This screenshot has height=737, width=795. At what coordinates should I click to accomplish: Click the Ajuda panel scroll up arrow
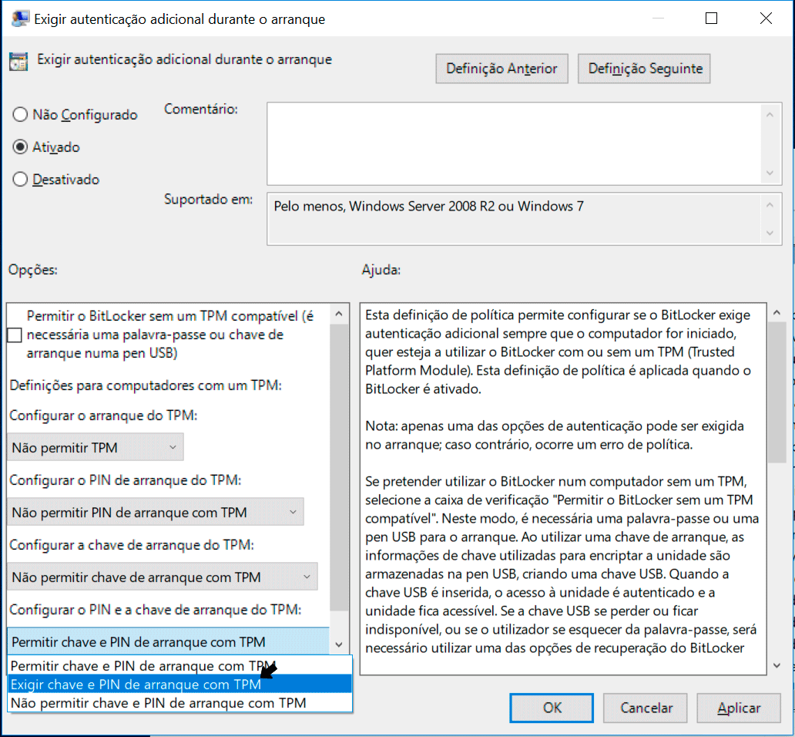[x=777, y=313]
